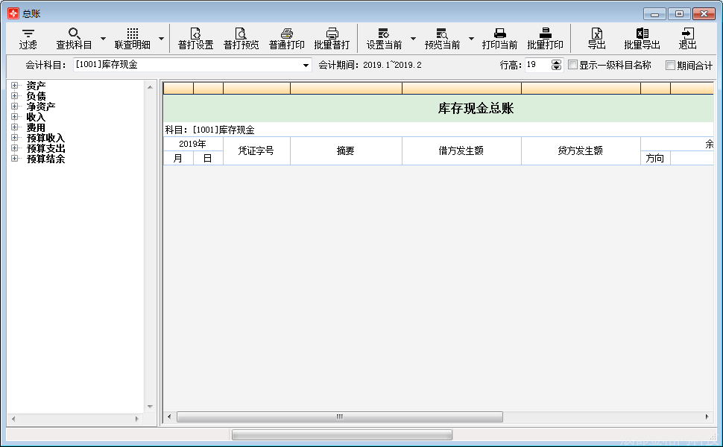The height and width of the screenshot is (447, 723).
Task: Select 费用 in the account tree
Action: 36,127
